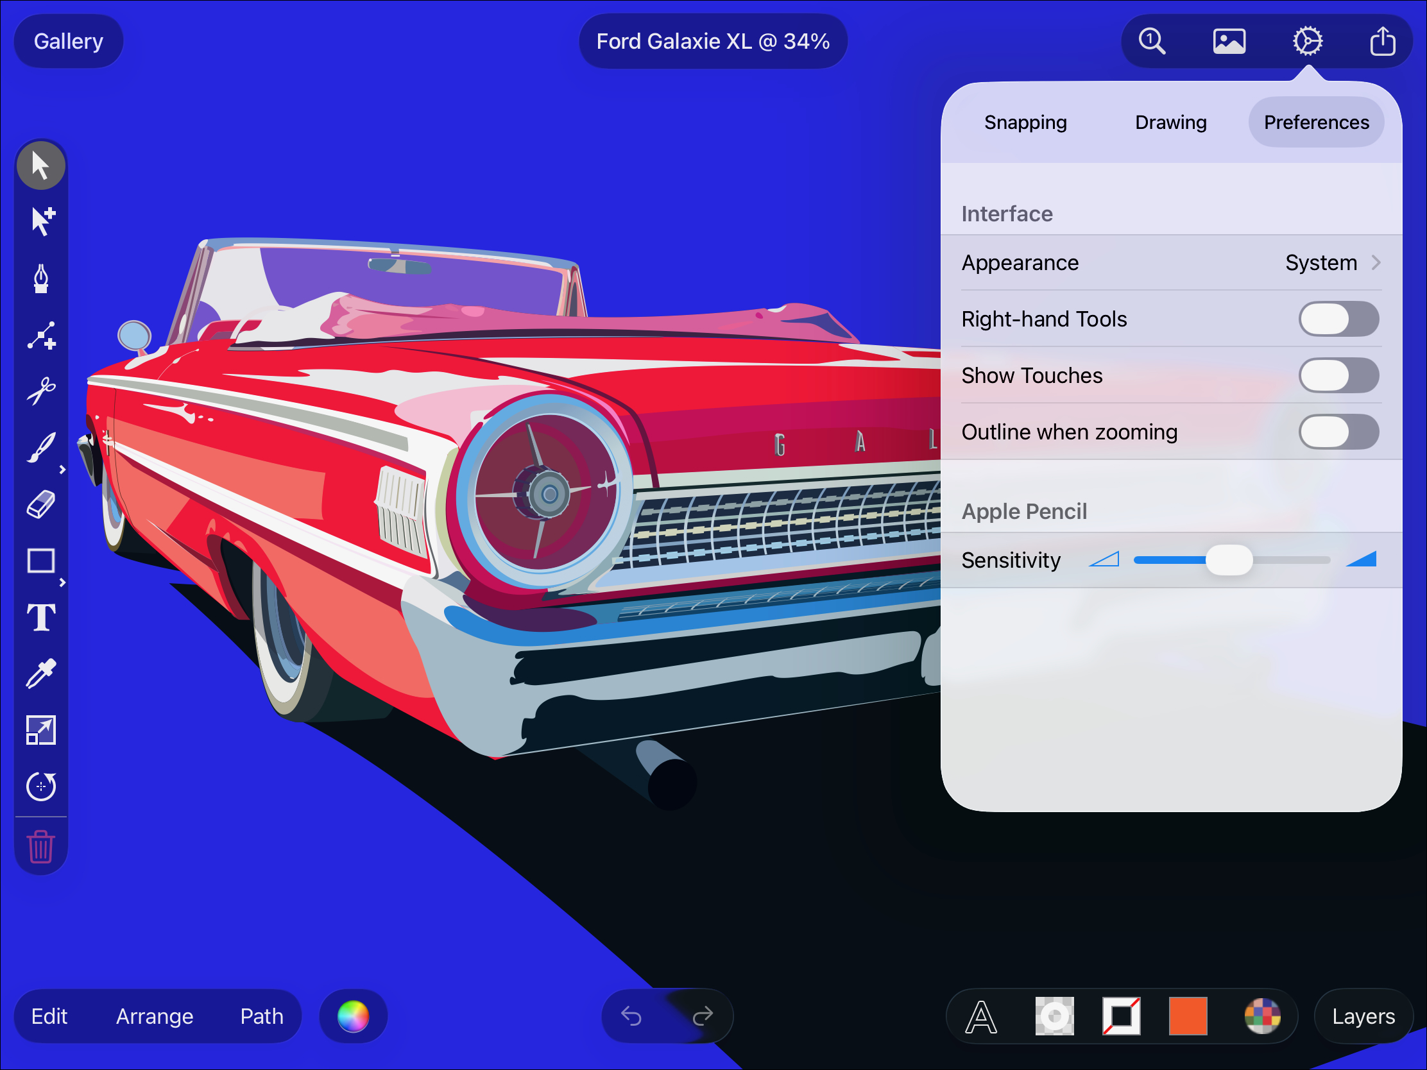Select the Scale tool icon

(x=40, y=730)
